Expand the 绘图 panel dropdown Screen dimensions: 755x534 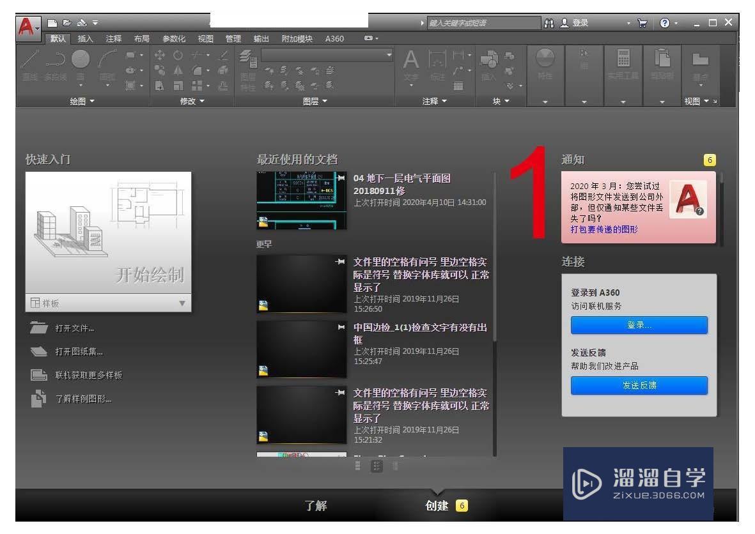tap(82, 100)
